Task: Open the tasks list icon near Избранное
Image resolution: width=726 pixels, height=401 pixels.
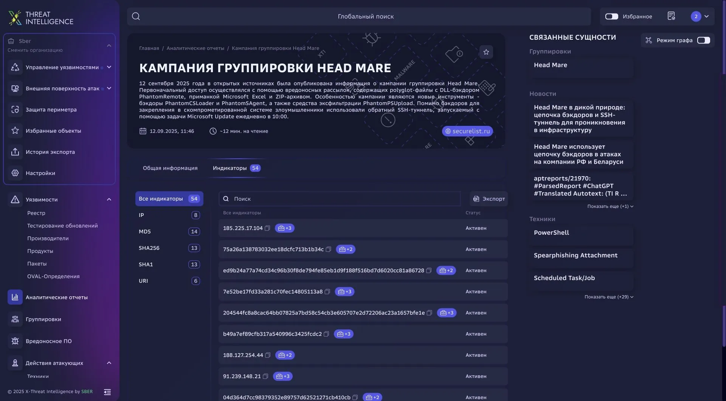Action: (x=671, y=16)
